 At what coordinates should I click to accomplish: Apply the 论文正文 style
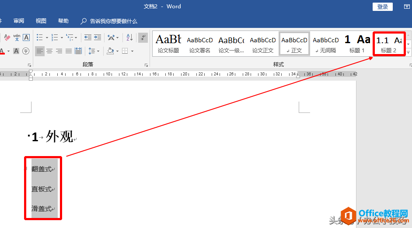pyautogui.click(x=263, y=44)
